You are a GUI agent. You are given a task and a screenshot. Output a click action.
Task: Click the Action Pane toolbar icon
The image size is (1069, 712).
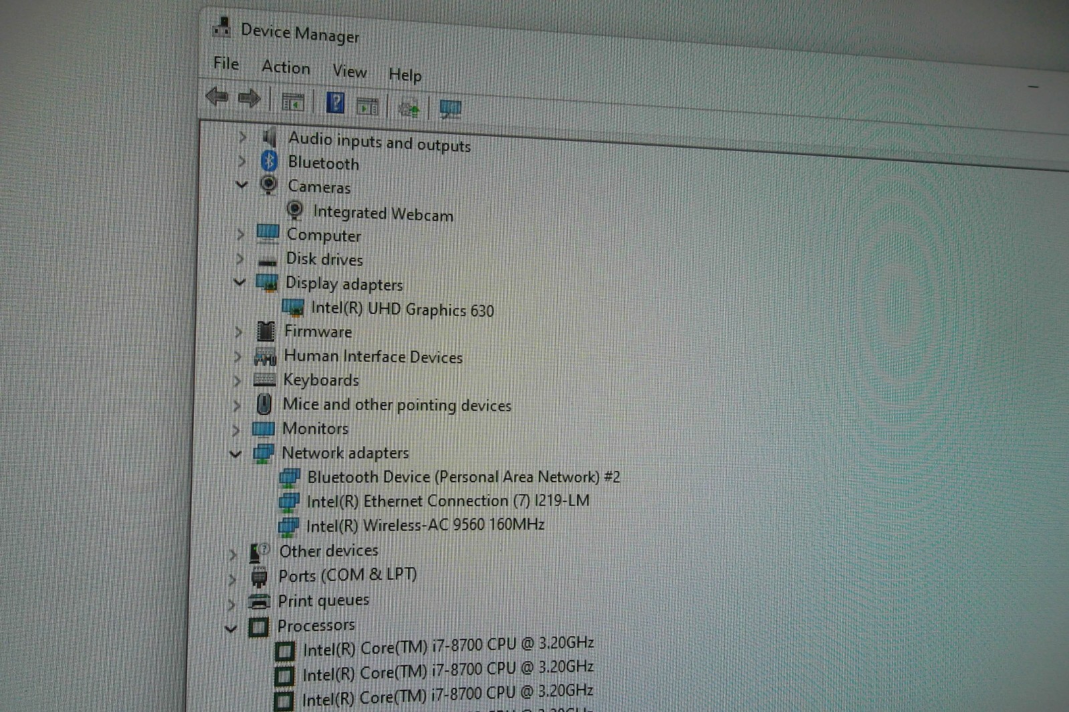367,106
